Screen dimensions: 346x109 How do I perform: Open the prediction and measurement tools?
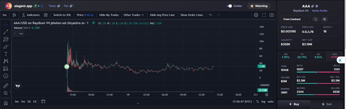click(x=6, y=68)
